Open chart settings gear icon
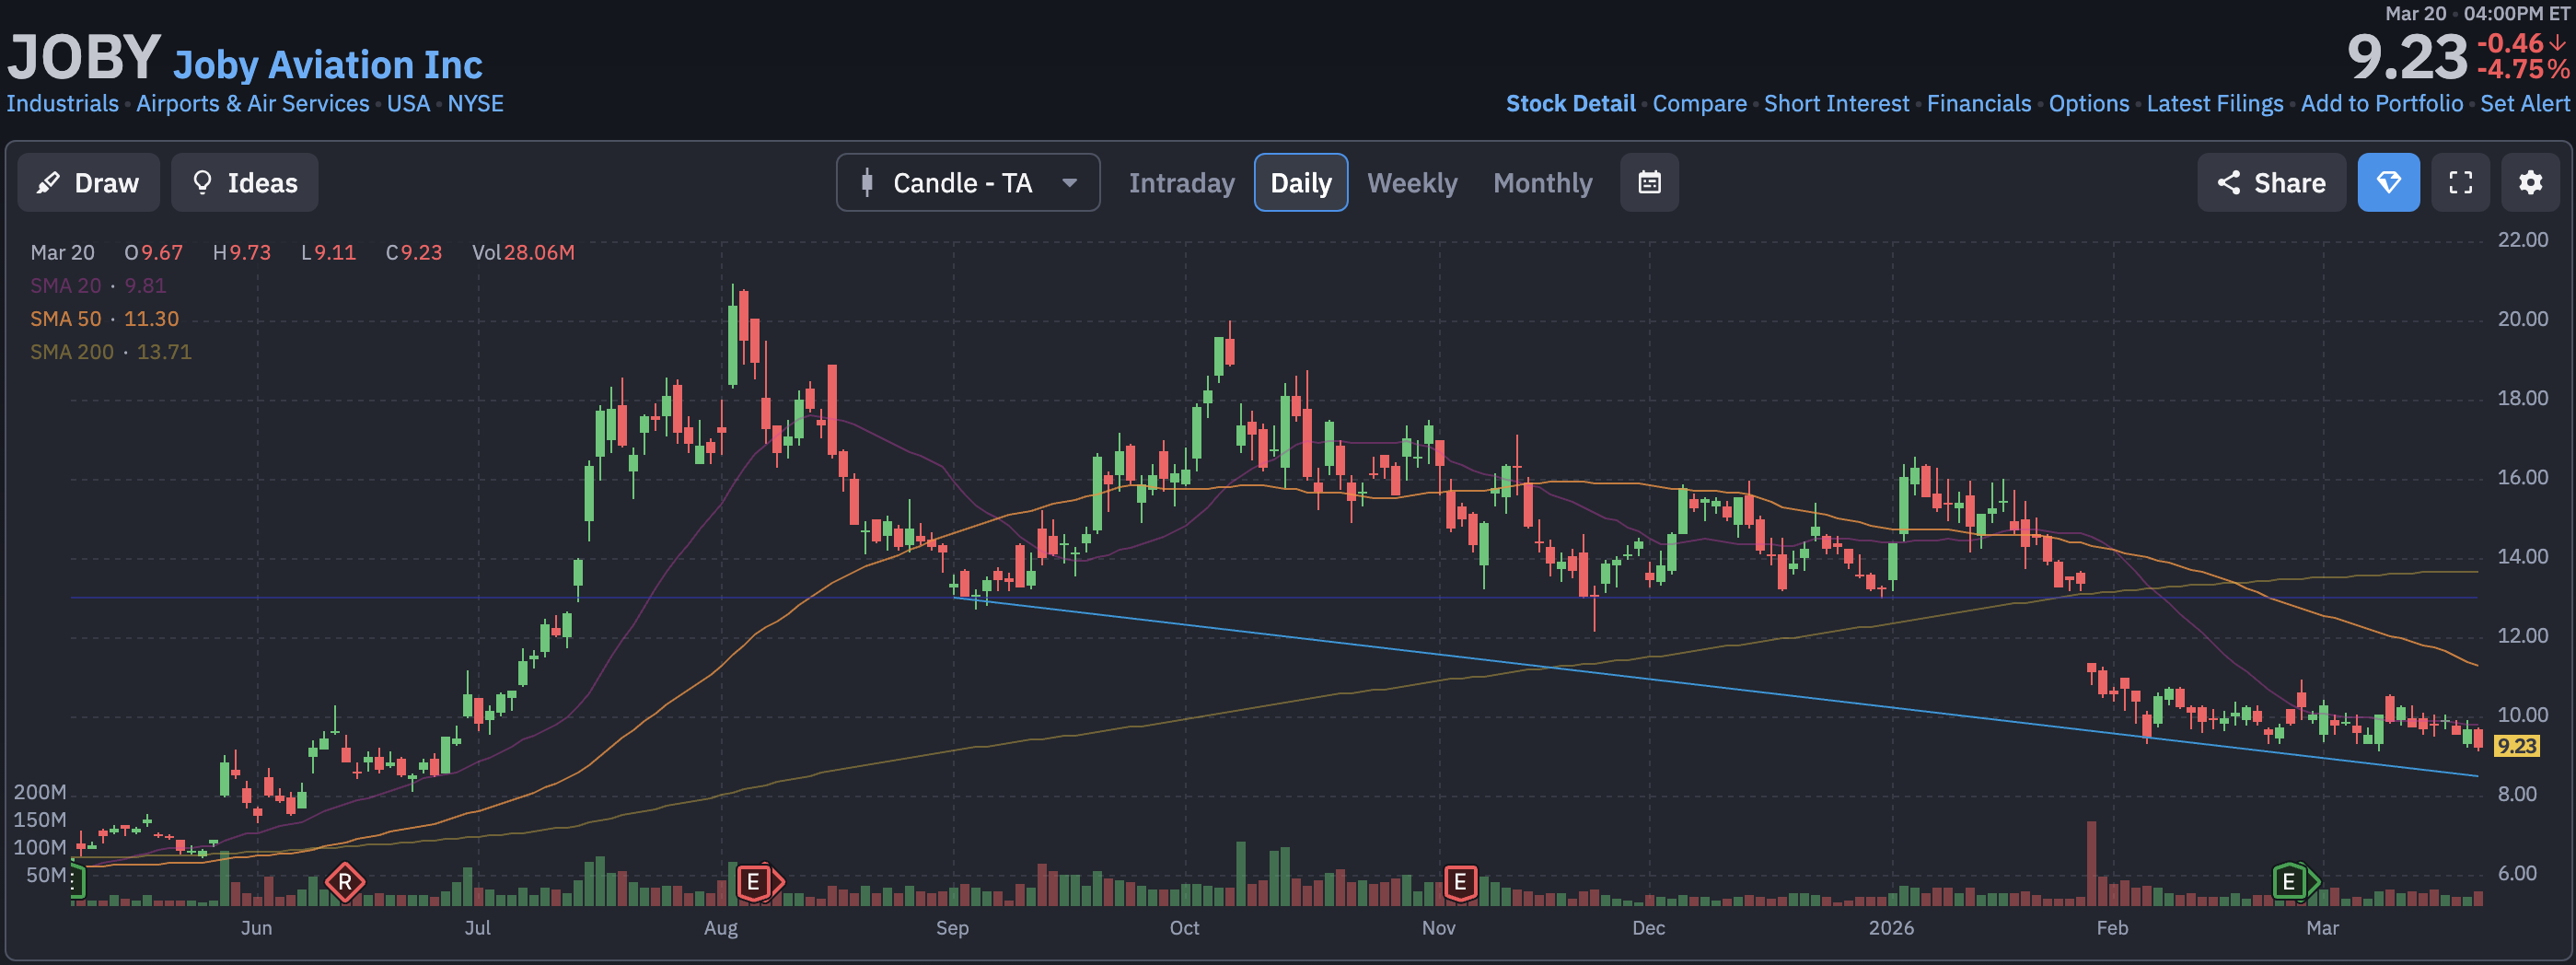The image size is (2576, 965). [x=2530, y=182]
